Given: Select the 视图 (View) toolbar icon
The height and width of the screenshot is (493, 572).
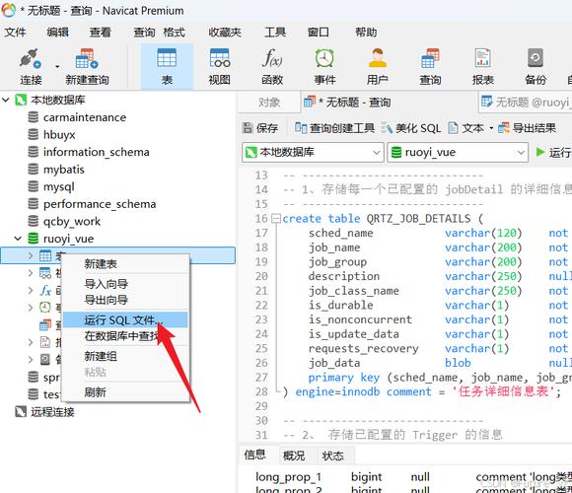Looking at the screenshot, I should (220, 67).
